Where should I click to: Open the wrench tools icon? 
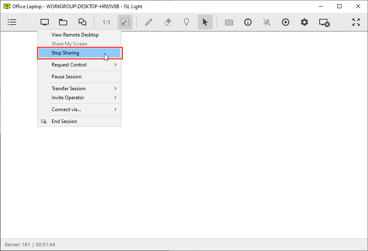pos(267,22)
